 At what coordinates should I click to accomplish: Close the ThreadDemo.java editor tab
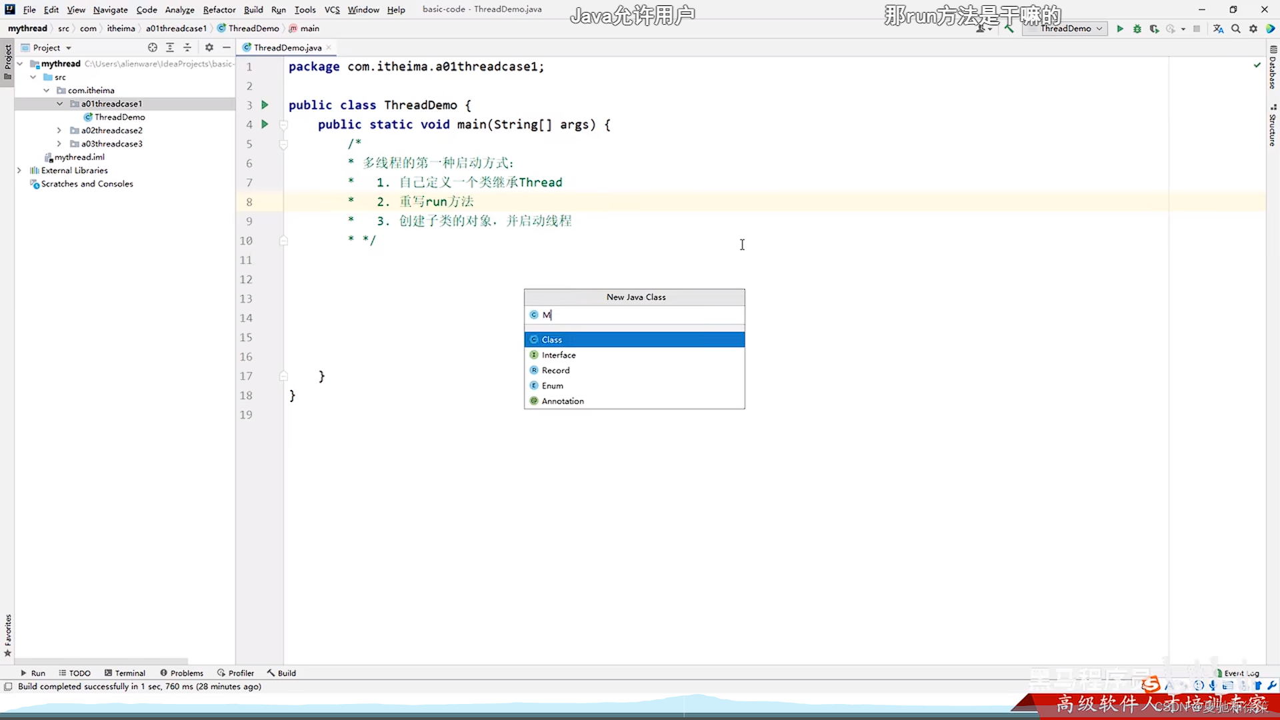[x=329, y=47]
